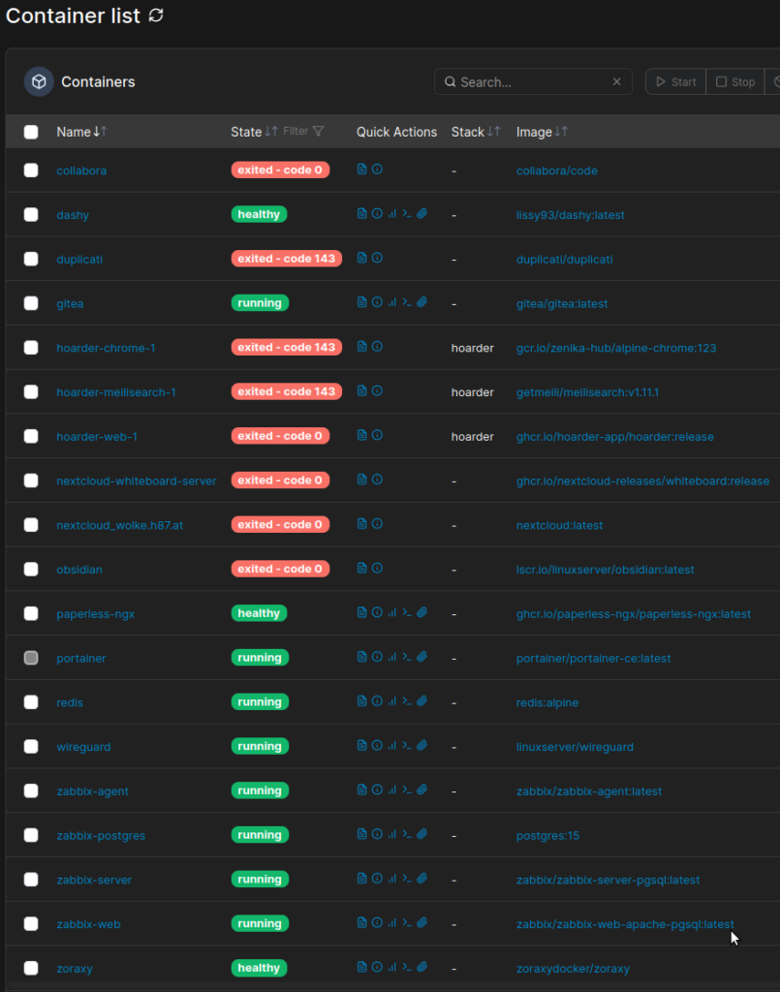Open logs for the dashy container

(x=361, y=213)
